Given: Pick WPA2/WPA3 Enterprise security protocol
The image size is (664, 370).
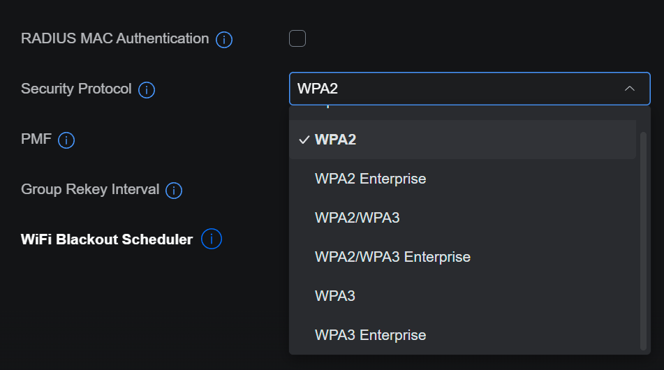Looking at the screenshot, I should tap(392, 257).
